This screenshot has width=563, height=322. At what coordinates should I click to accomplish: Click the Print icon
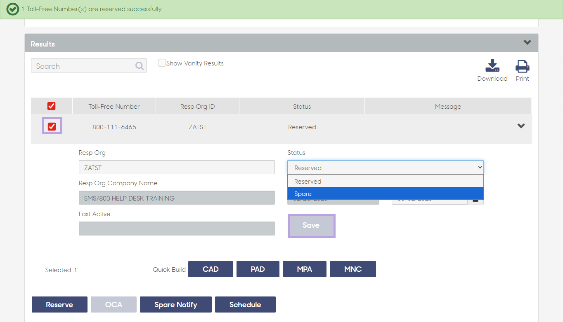522,66
